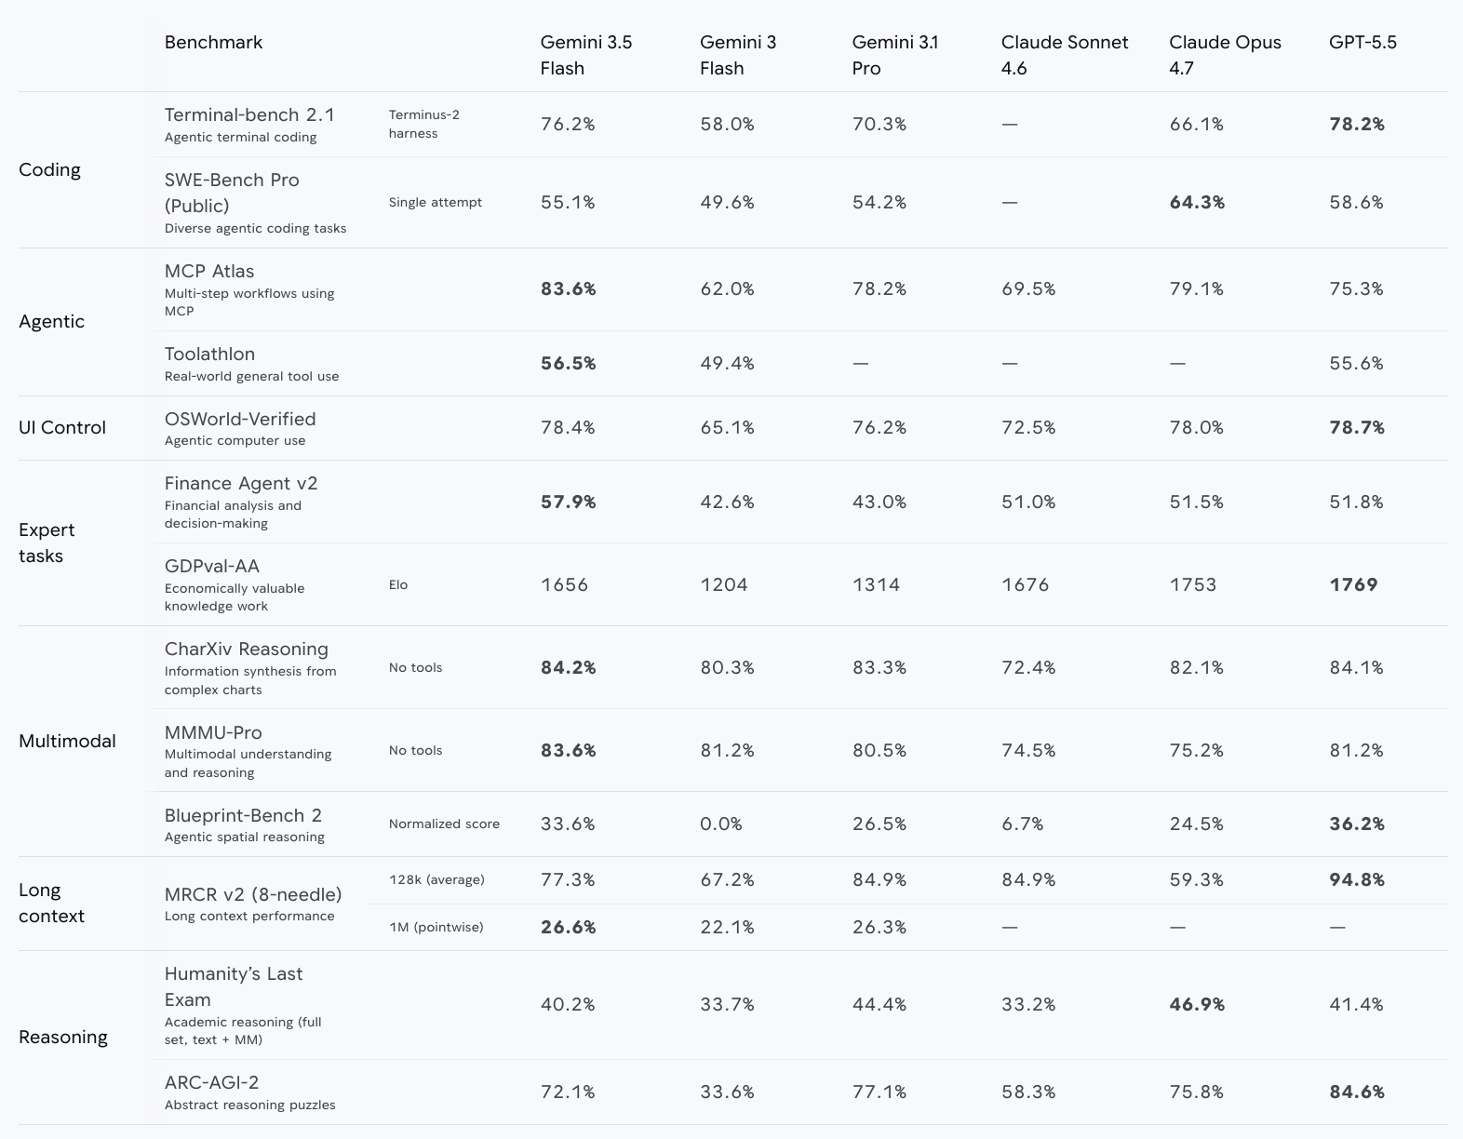Select the Blueprint-Bench 2 benchmark name

click(243, 815)
